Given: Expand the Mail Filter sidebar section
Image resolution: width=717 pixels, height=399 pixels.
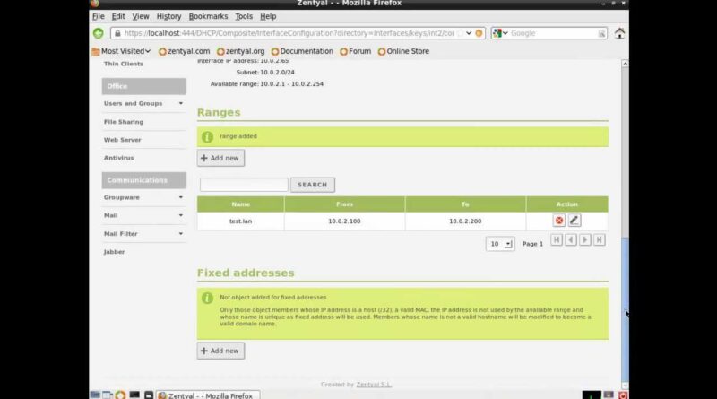Looking at the screenshot, I should tap(144, 234).
